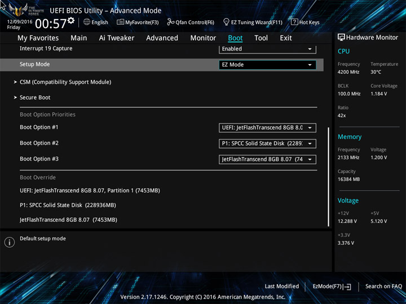Click the 12/09/2016 date text
Screen dimensions: 406x304
pos(20,22)
